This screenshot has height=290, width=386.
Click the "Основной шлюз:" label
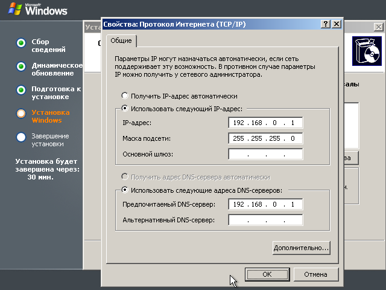coord(148,154)
